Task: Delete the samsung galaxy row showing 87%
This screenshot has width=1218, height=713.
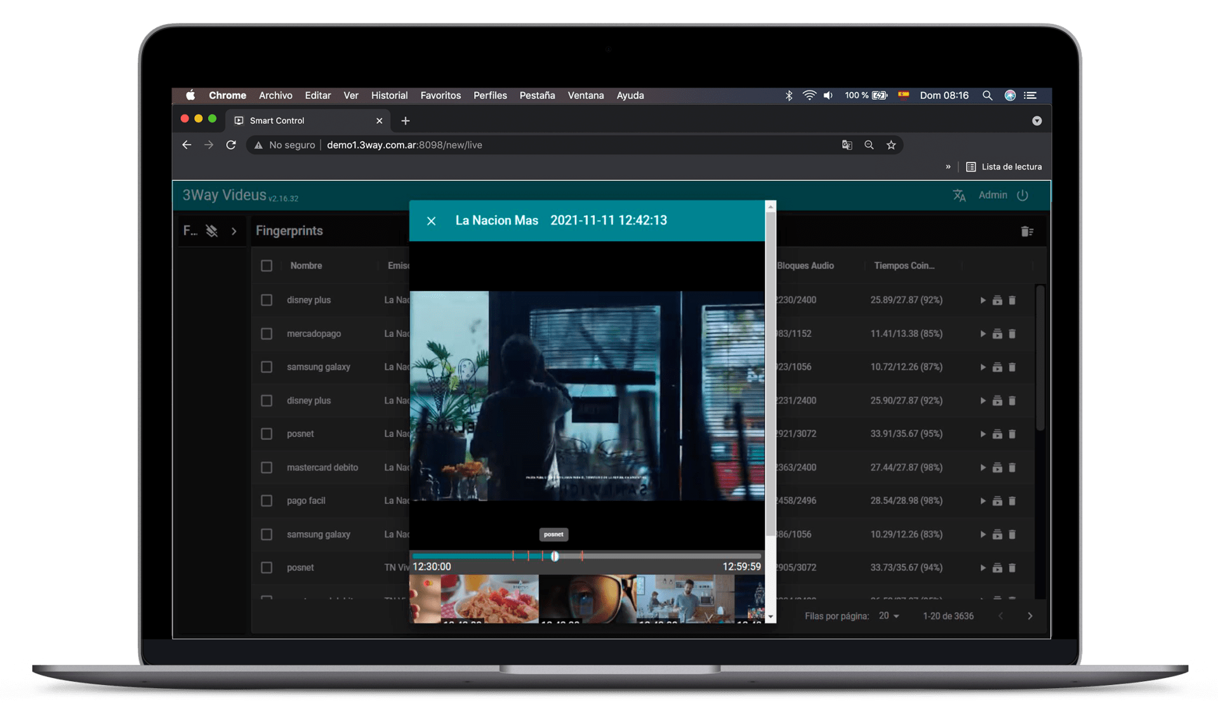Action: pos(1012,367)
